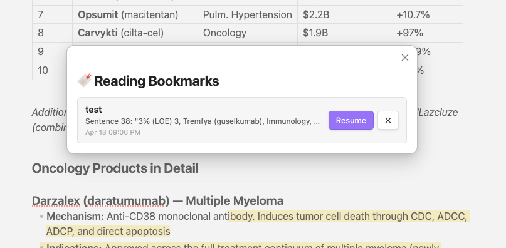Screen dimensions: 506x248
Task: Click rank number 7 cell
Action: point(52,14)
